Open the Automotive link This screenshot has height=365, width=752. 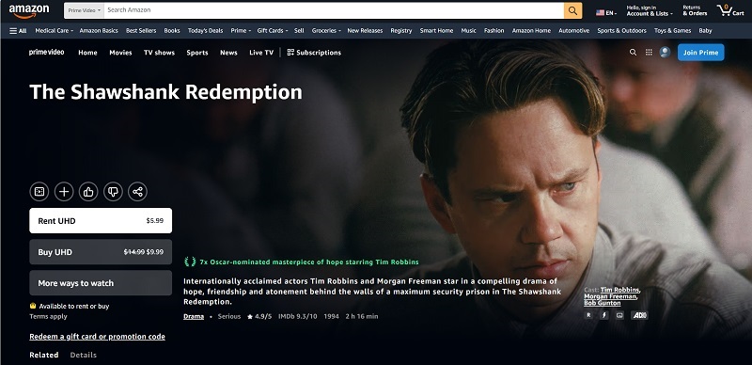pyautogui.click(x=573, y=31)
